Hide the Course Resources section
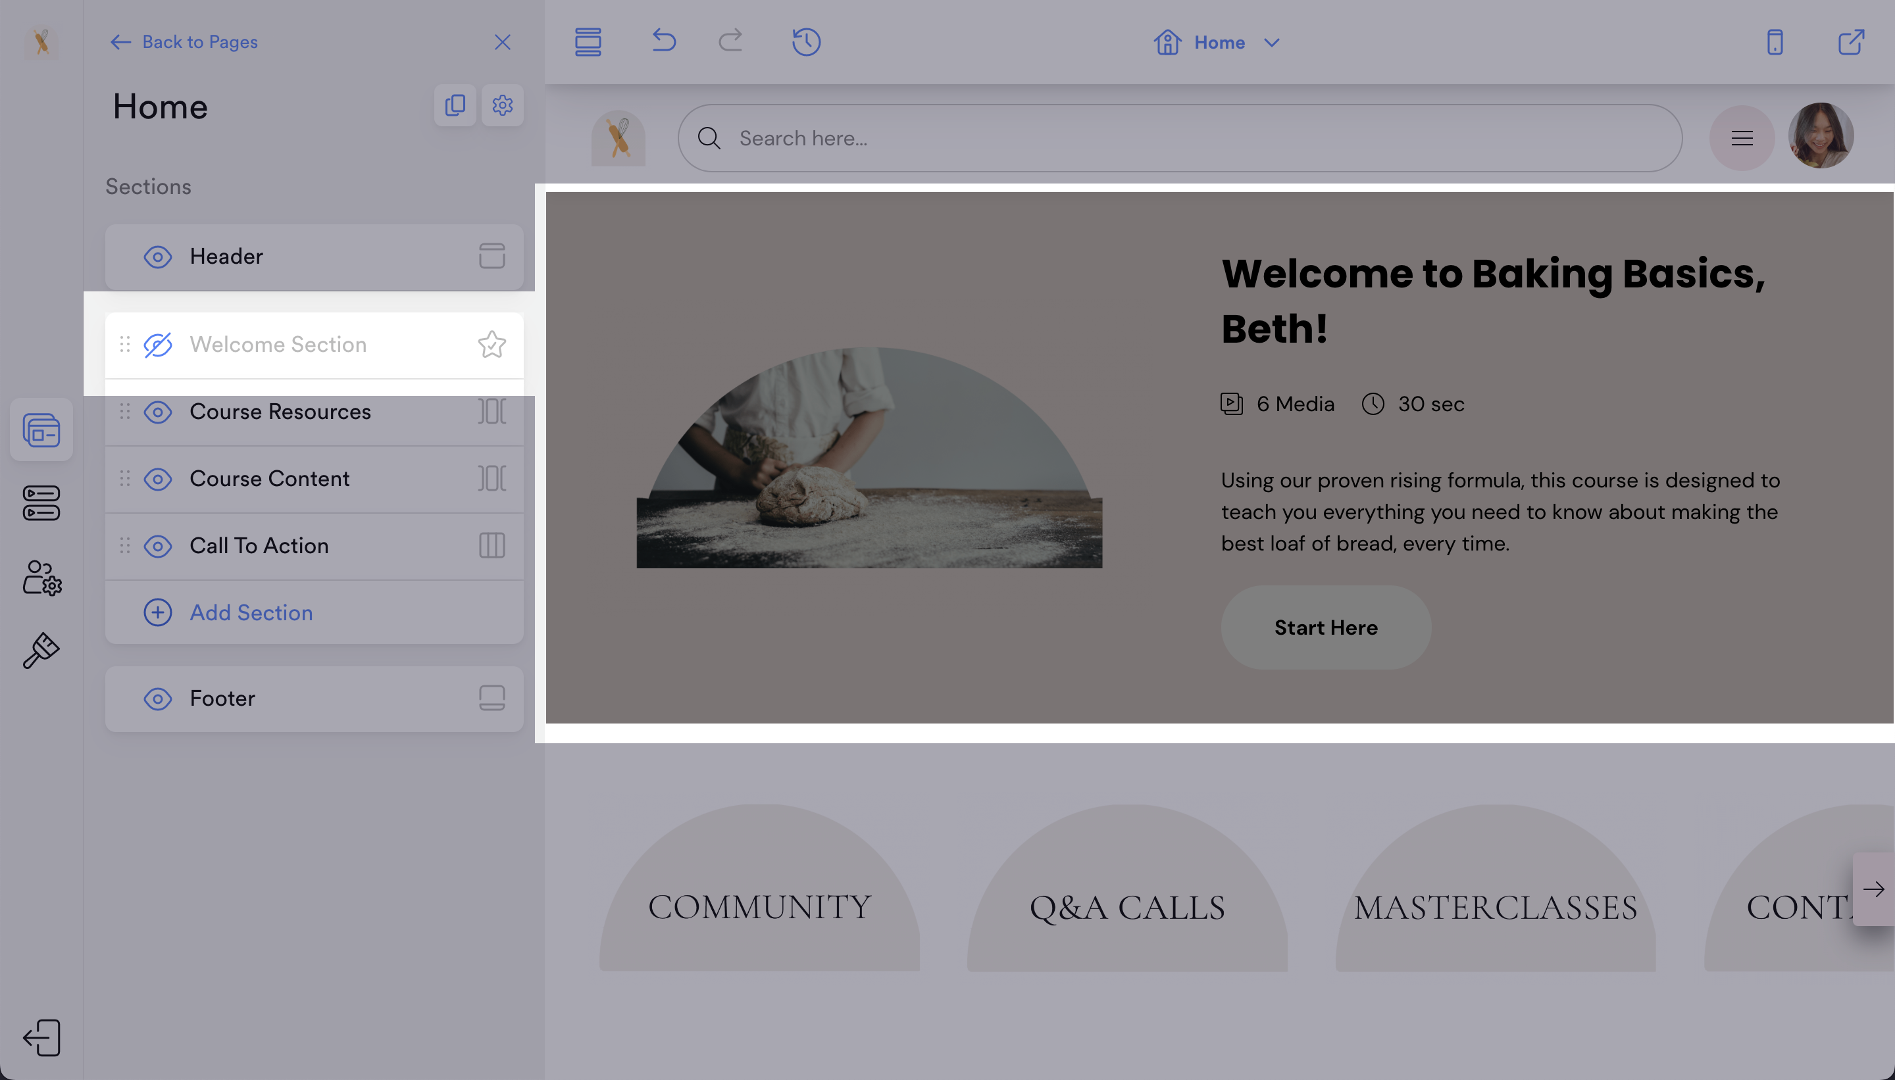This screenshot has width=1895, height=1080. coord(157,412)
